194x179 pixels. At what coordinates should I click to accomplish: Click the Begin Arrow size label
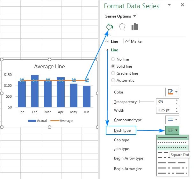[128, 169]
